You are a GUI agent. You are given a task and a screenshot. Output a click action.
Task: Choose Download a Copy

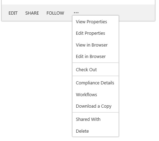click(x=96, y=106)
